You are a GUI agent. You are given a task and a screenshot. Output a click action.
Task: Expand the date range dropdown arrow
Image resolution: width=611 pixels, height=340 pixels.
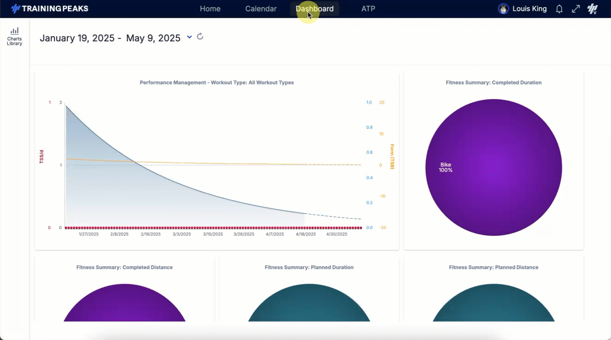(x=189, y=37)
